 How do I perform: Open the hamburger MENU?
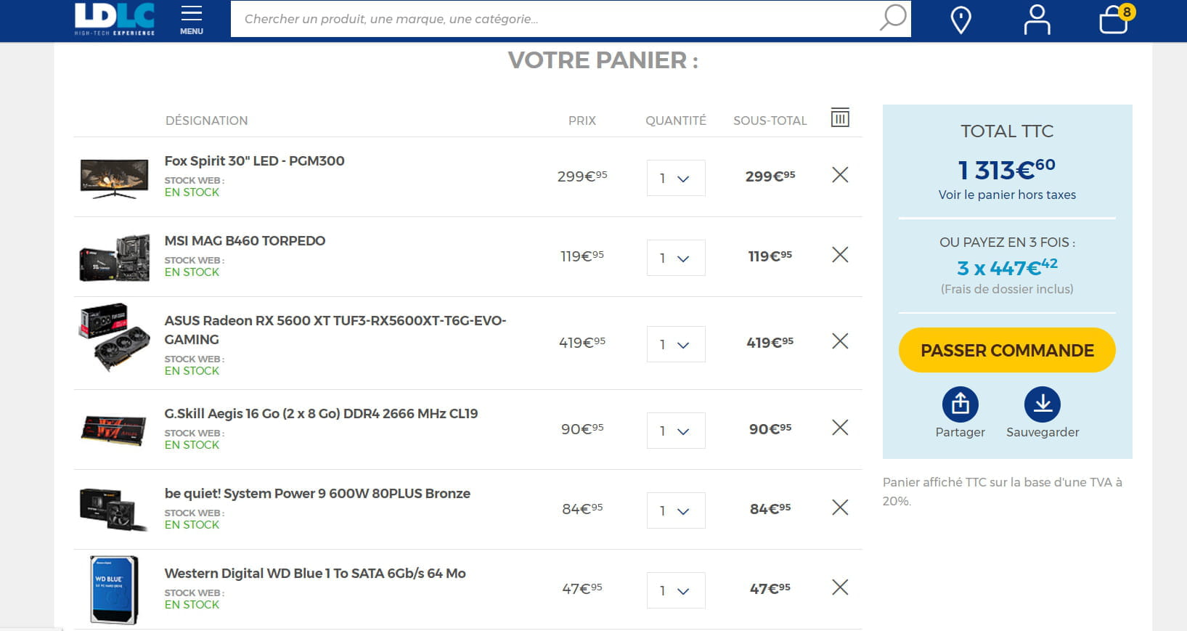pos(192,20)
